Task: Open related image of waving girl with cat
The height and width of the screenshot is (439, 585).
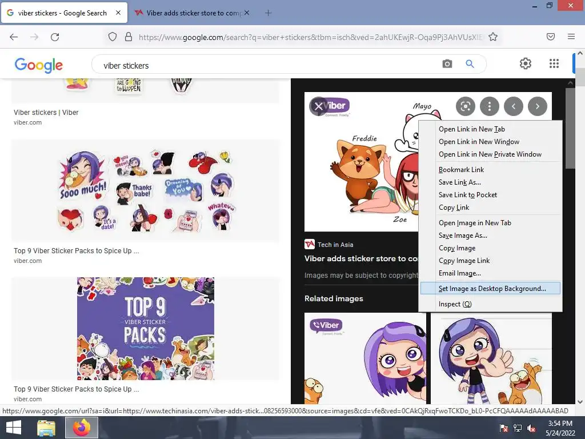Action: [x=491, y=358]
